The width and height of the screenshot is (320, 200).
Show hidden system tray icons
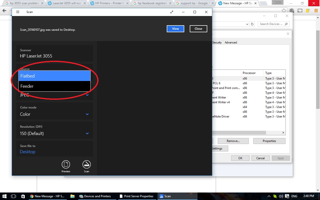point(269,196)
